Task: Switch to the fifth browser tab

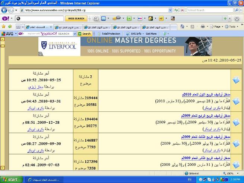Action: pos(155,28)
